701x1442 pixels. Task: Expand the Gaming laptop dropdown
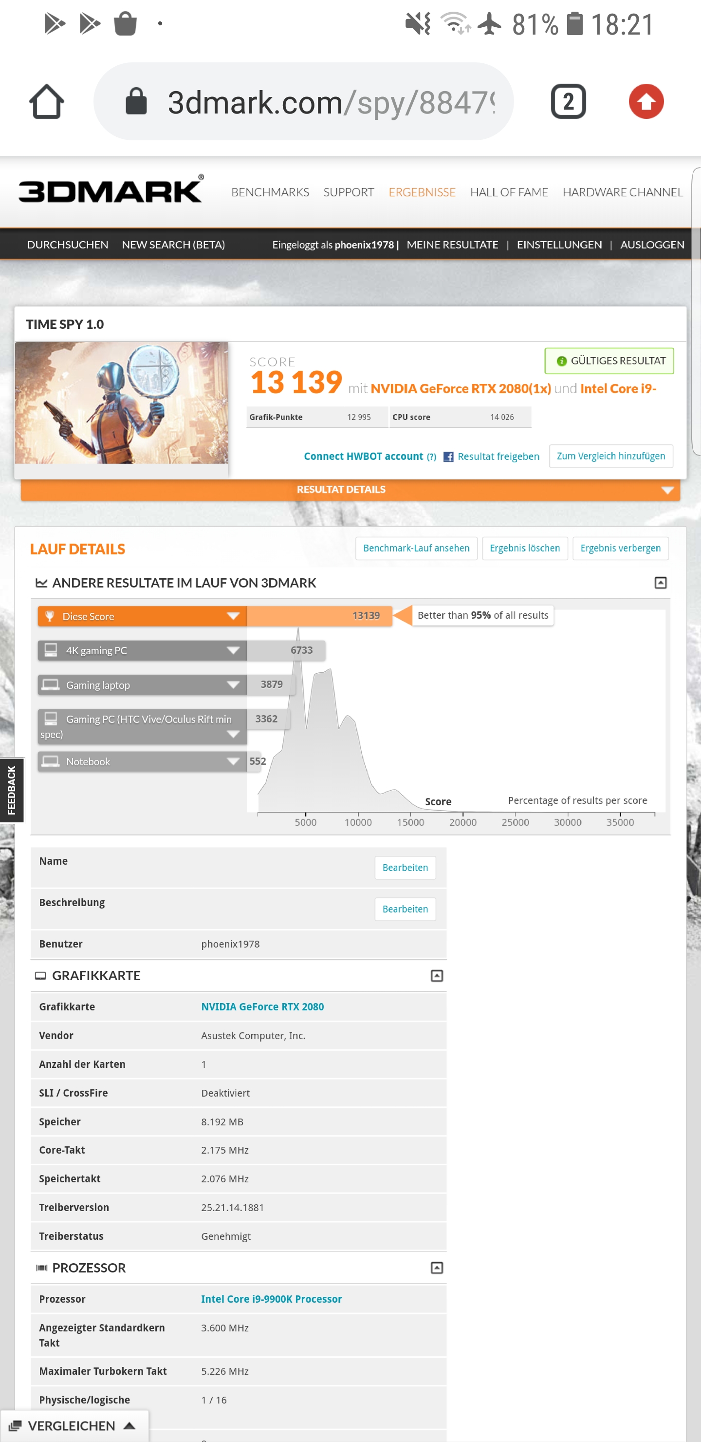point(233,684)
